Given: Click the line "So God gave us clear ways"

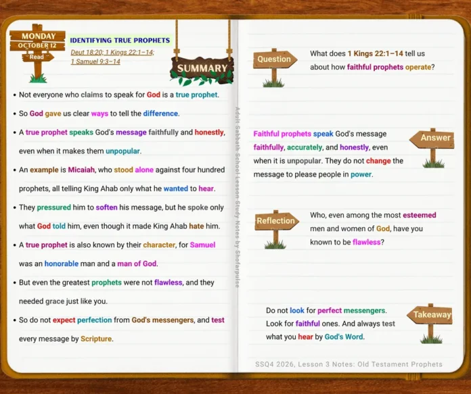Looking at the screenshot, I should (x=99, y=114).
